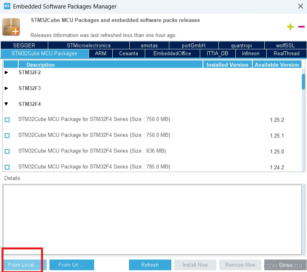
Task: Click the From Url button
Action: [72, 265]
